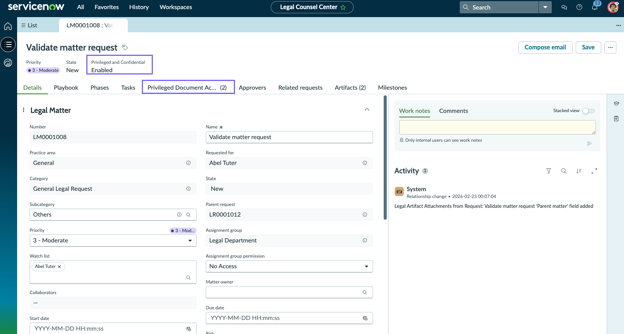
Task: Switch to the Milestones tab
Action: click(x=392, y=88)
